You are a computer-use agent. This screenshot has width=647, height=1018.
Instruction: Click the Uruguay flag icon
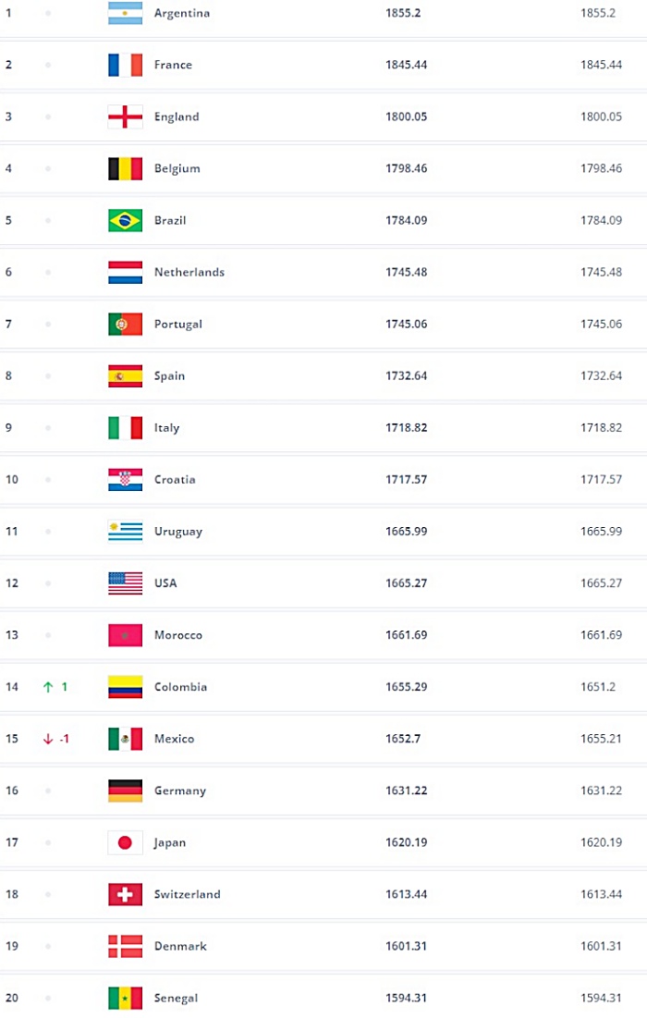(126, 531)
